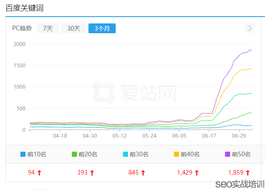Select the 3个月 trend tab

[102, 28]
